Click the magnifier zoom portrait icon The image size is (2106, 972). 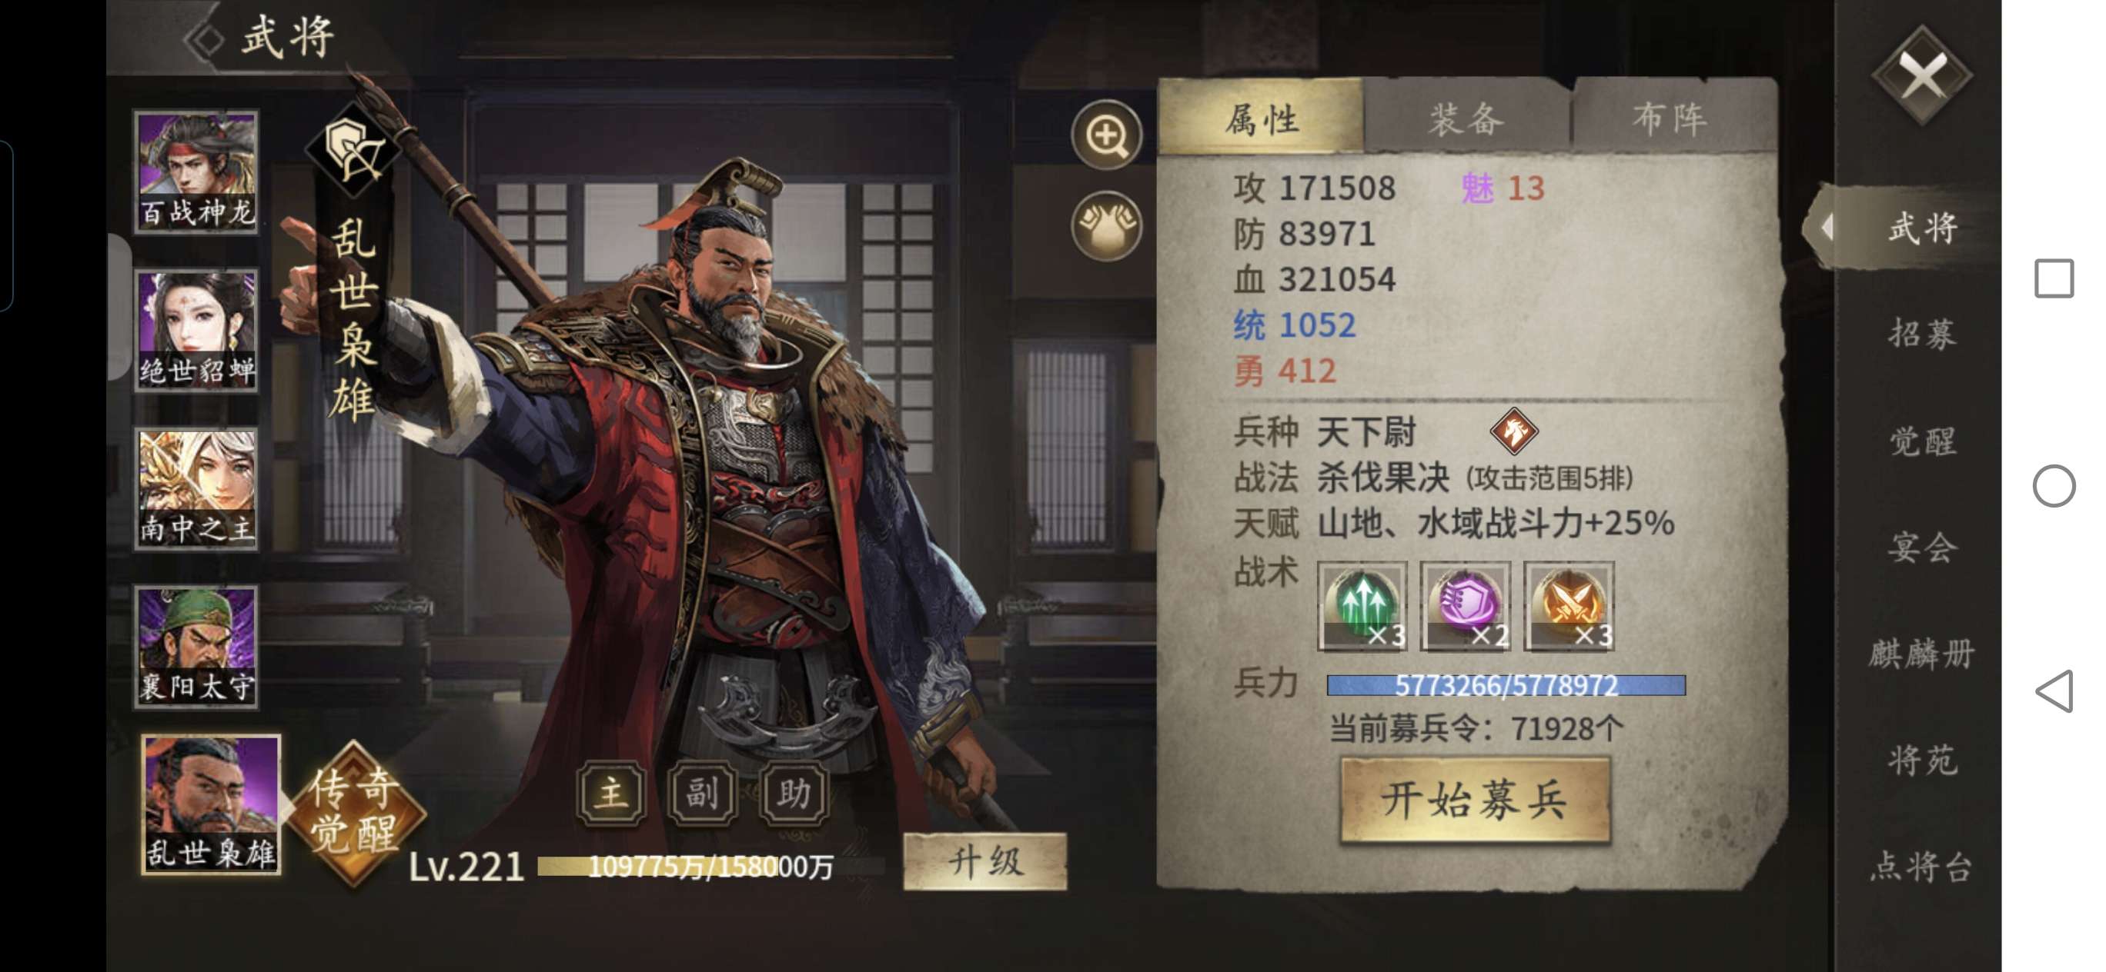click(1107, 135)
